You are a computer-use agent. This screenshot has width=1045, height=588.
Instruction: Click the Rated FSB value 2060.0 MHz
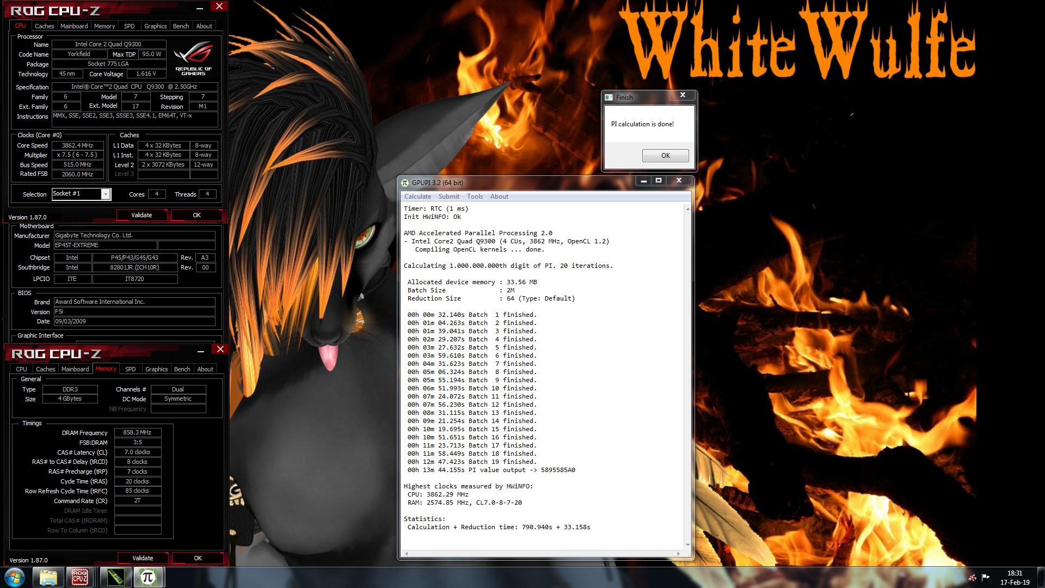78,174
